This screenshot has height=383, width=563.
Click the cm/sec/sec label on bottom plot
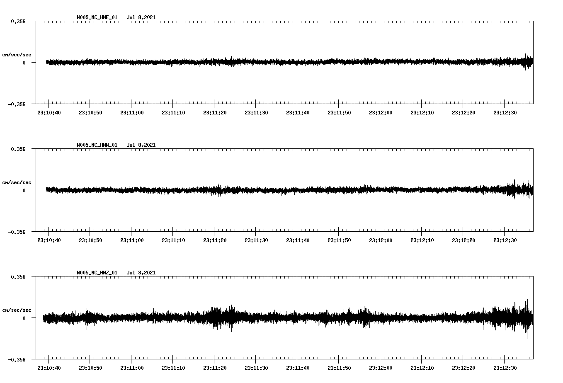(17, 310)
